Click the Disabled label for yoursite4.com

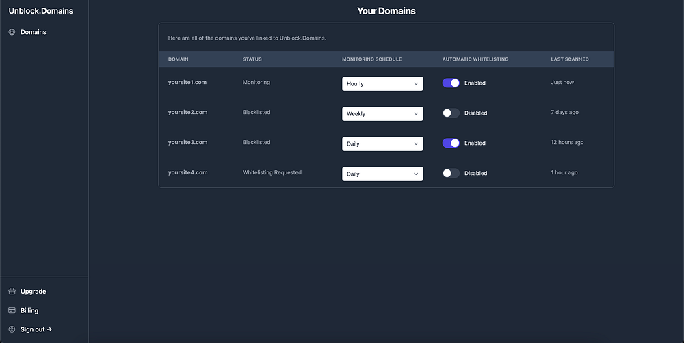pyautogui.click(x=475, y=173)
